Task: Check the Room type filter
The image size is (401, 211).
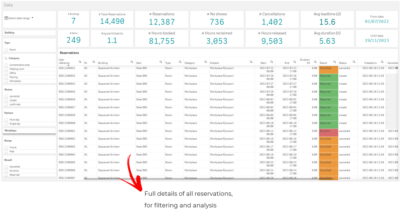Action: 6,50
